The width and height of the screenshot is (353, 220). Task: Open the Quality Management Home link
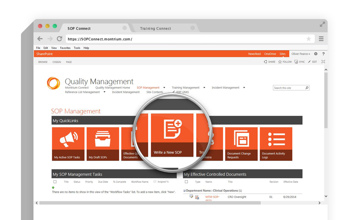[113, 88]
